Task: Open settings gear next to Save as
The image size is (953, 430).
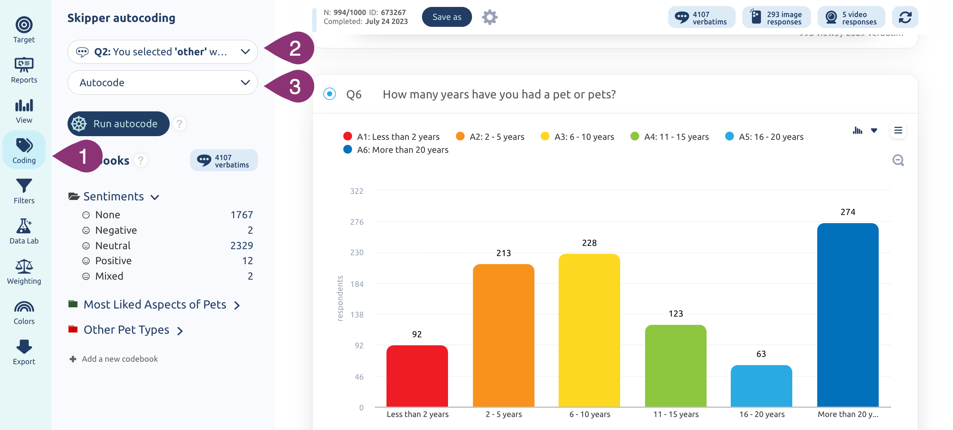Action: pos(490,17)
